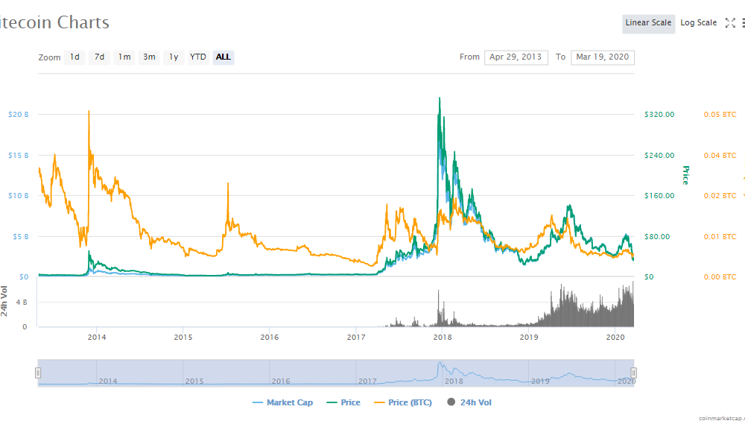745x421 pixels.
Task: Click the $20 B market cap label
Action: (x=19, y=115)
